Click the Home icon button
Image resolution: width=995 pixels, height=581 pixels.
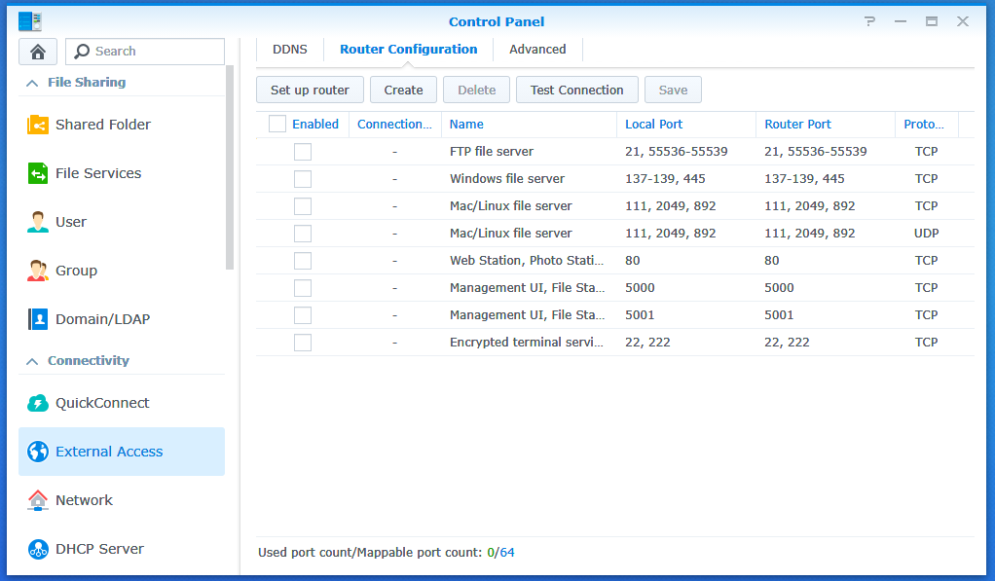tap(38, 52)
